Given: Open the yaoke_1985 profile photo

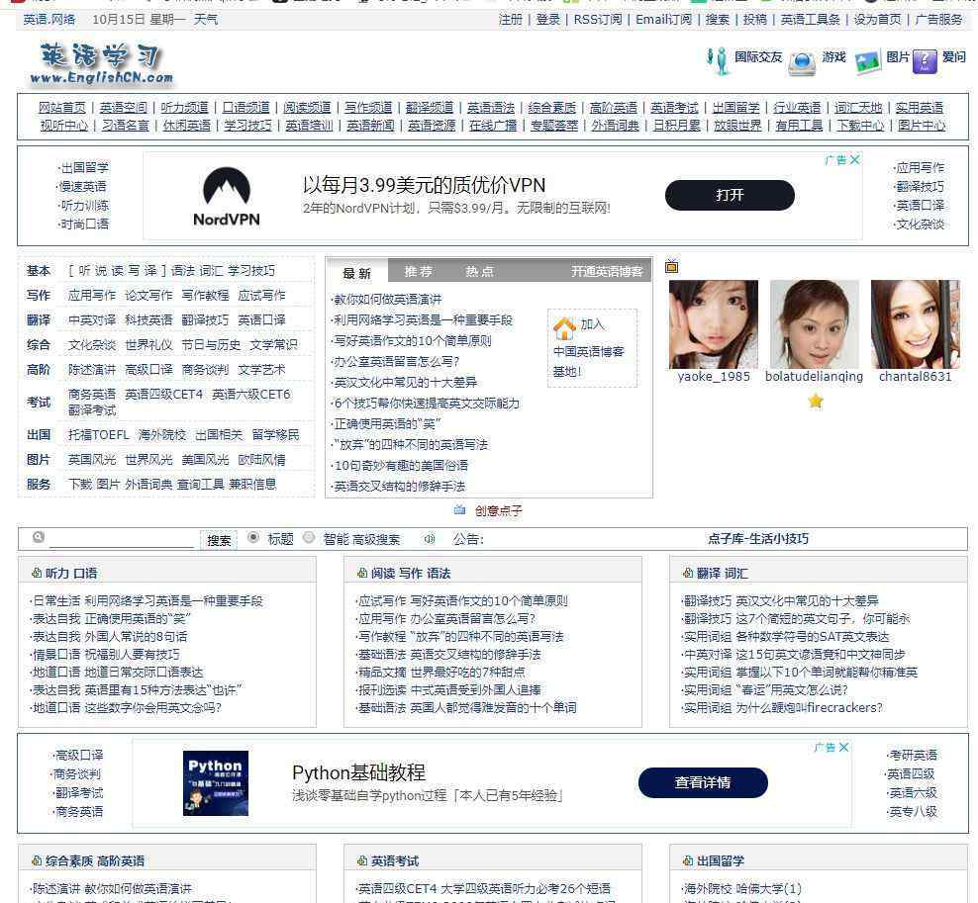Looking at the screenshot, I should click(713, 324).
